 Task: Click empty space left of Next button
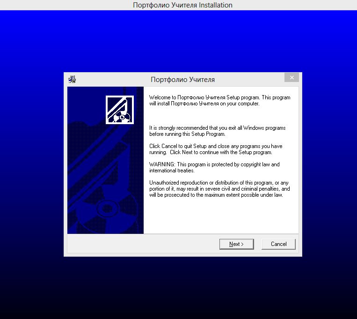pos(140,244)
